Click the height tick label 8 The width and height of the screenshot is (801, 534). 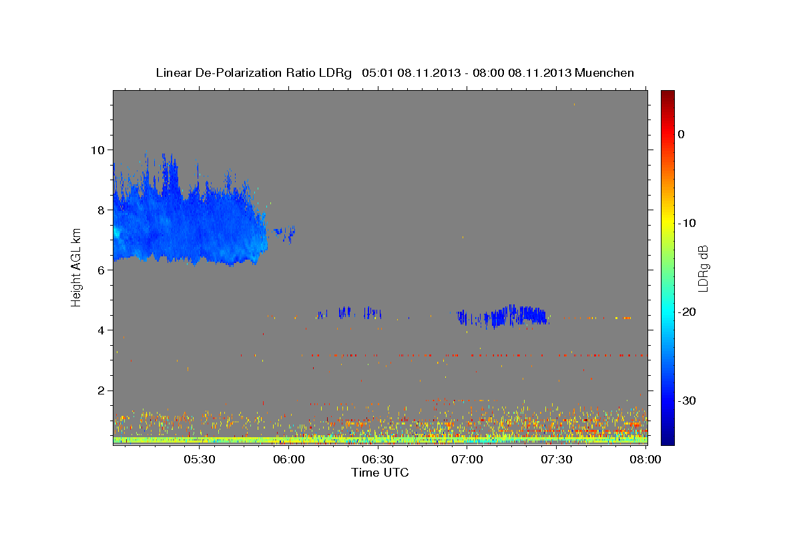103,210
